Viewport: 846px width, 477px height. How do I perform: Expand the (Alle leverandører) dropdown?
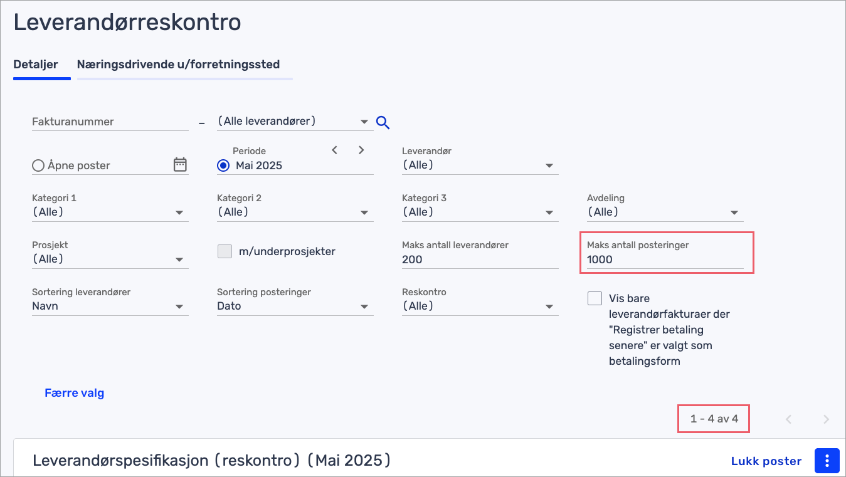tap(293, 122)
